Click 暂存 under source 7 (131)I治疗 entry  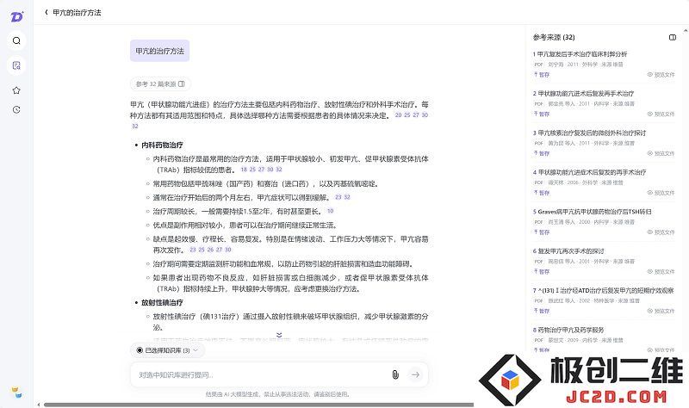(542, 311)
